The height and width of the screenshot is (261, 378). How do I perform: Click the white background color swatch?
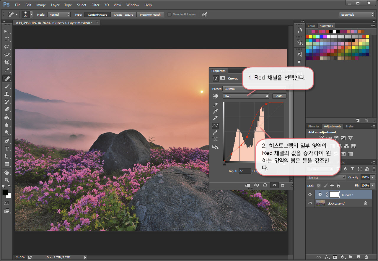[x=9, y=196]
